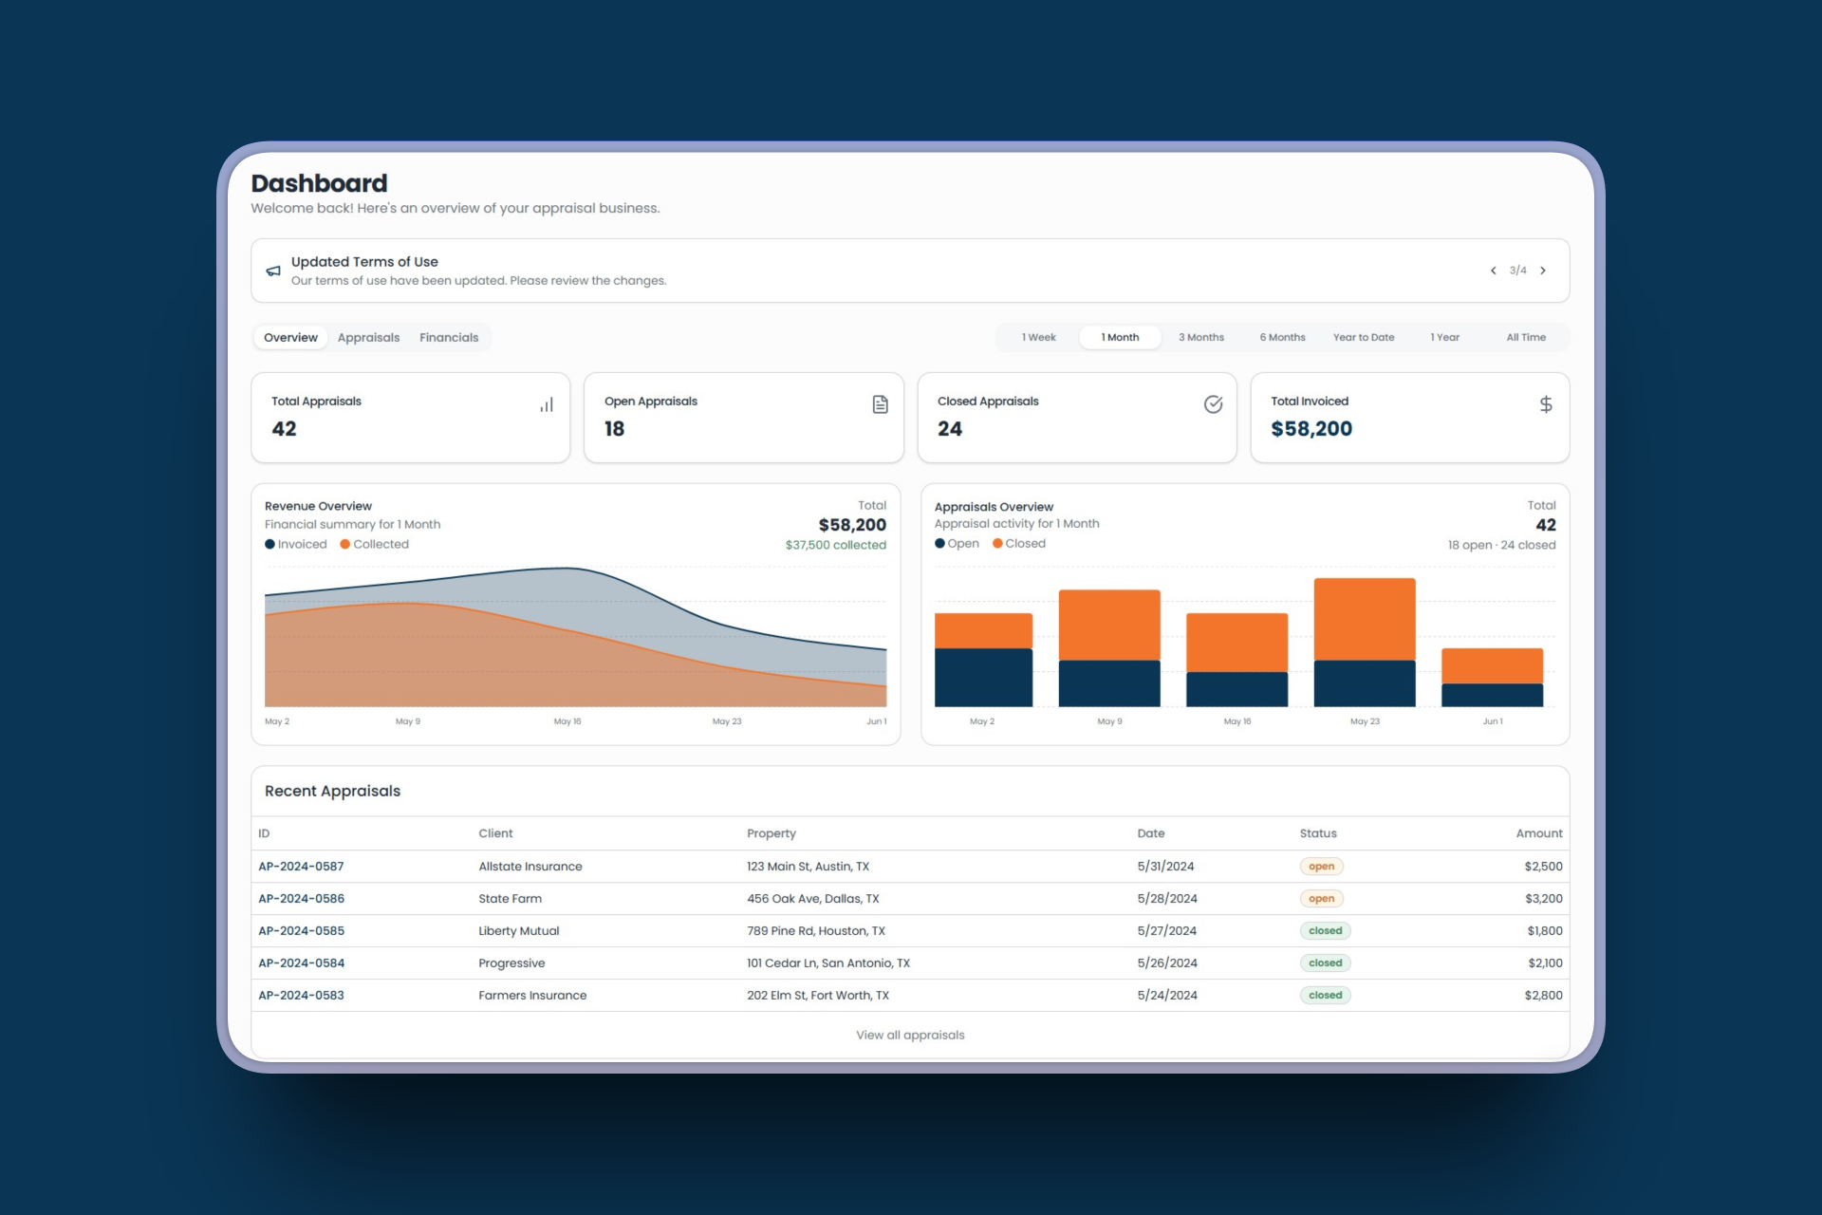Click the Liberty Mutual client cell

point(519,930)
